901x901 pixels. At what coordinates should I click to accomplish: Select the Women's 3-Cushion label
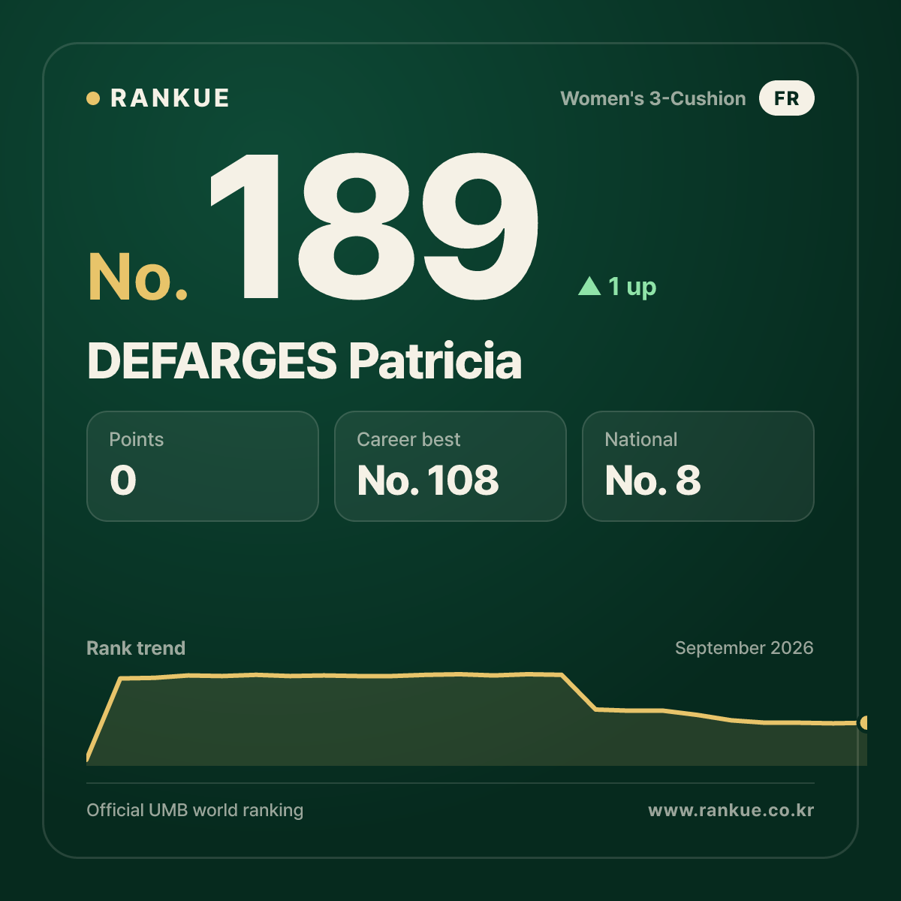coord(653,98)
